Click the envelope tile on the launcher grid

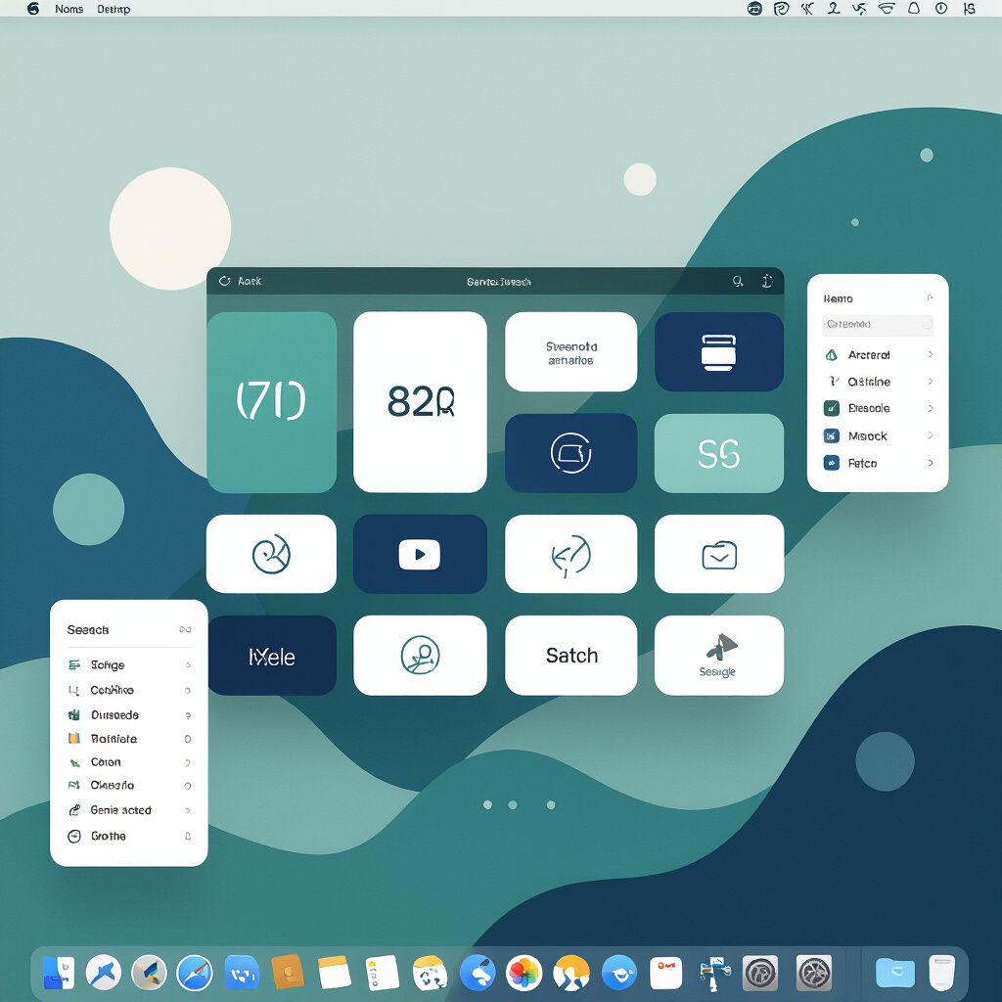click(719, 554)
